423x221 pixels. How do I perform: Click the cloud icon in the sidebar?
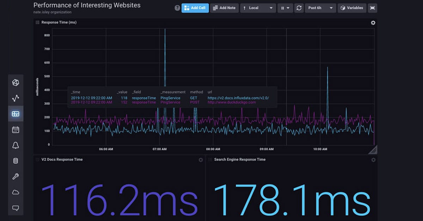(16, 192)
